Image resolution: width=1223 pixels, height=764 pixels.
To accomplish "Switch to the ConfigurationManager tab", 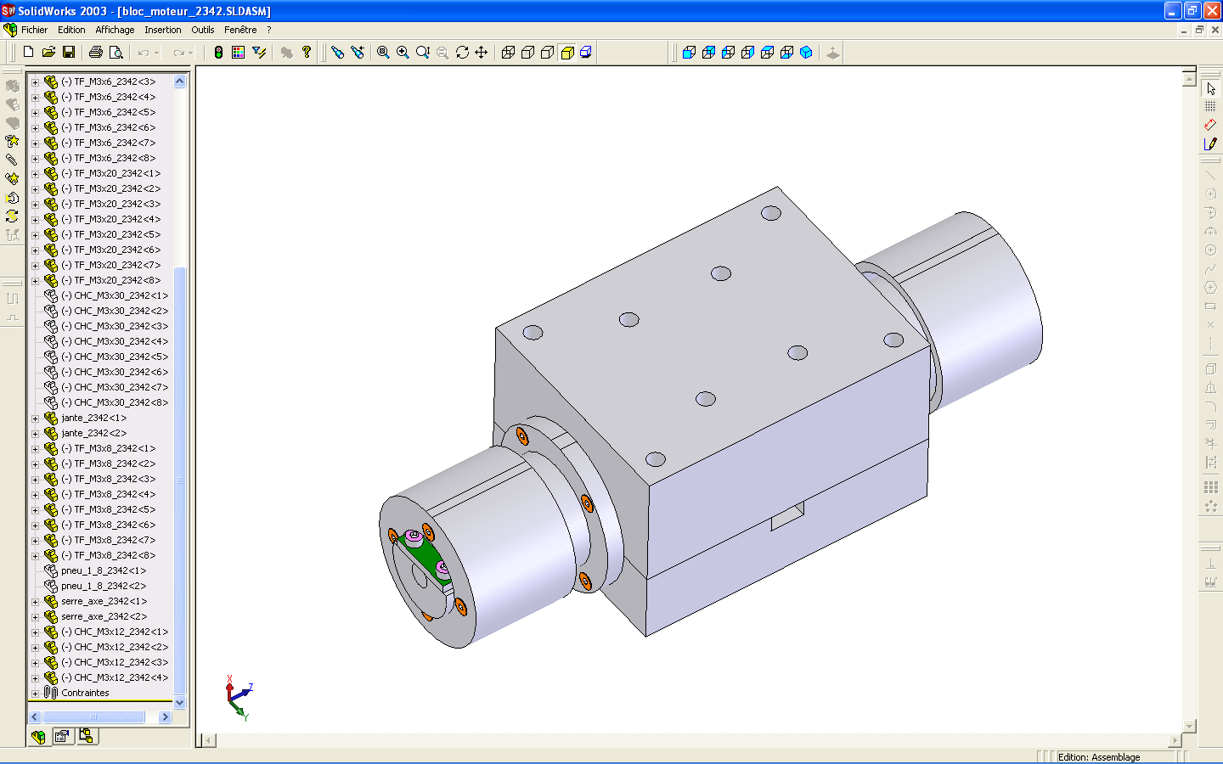I will [87, 737].
